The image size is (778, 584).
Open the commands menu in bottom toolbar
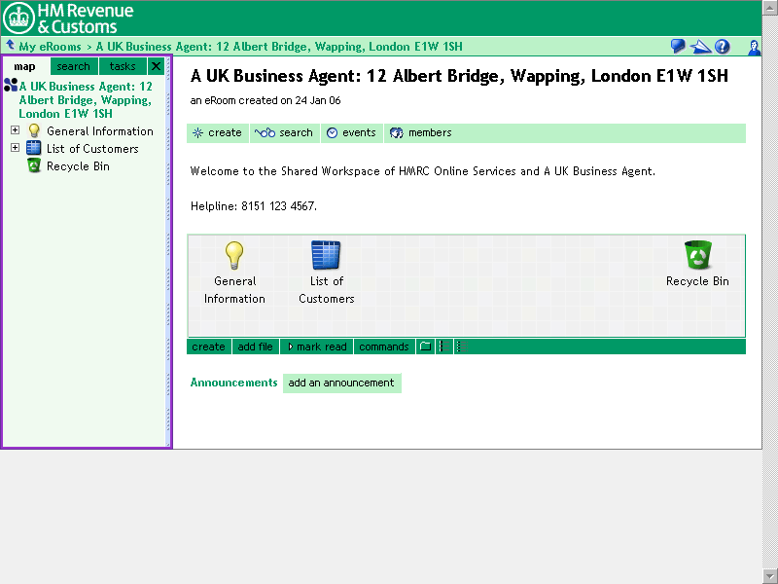point(383,347)
